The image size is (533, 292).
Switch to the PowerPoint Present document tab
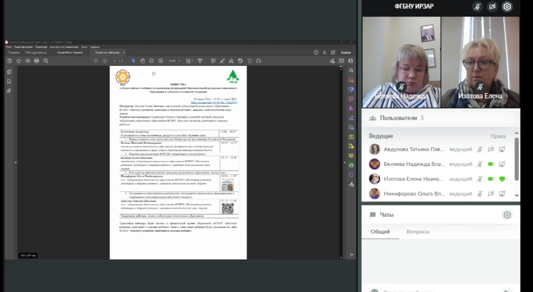click(70, 52)
